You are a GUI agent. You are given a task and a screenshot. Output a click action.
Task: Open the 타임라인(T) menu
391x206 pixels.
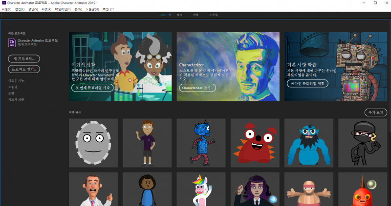pos(62,9)
